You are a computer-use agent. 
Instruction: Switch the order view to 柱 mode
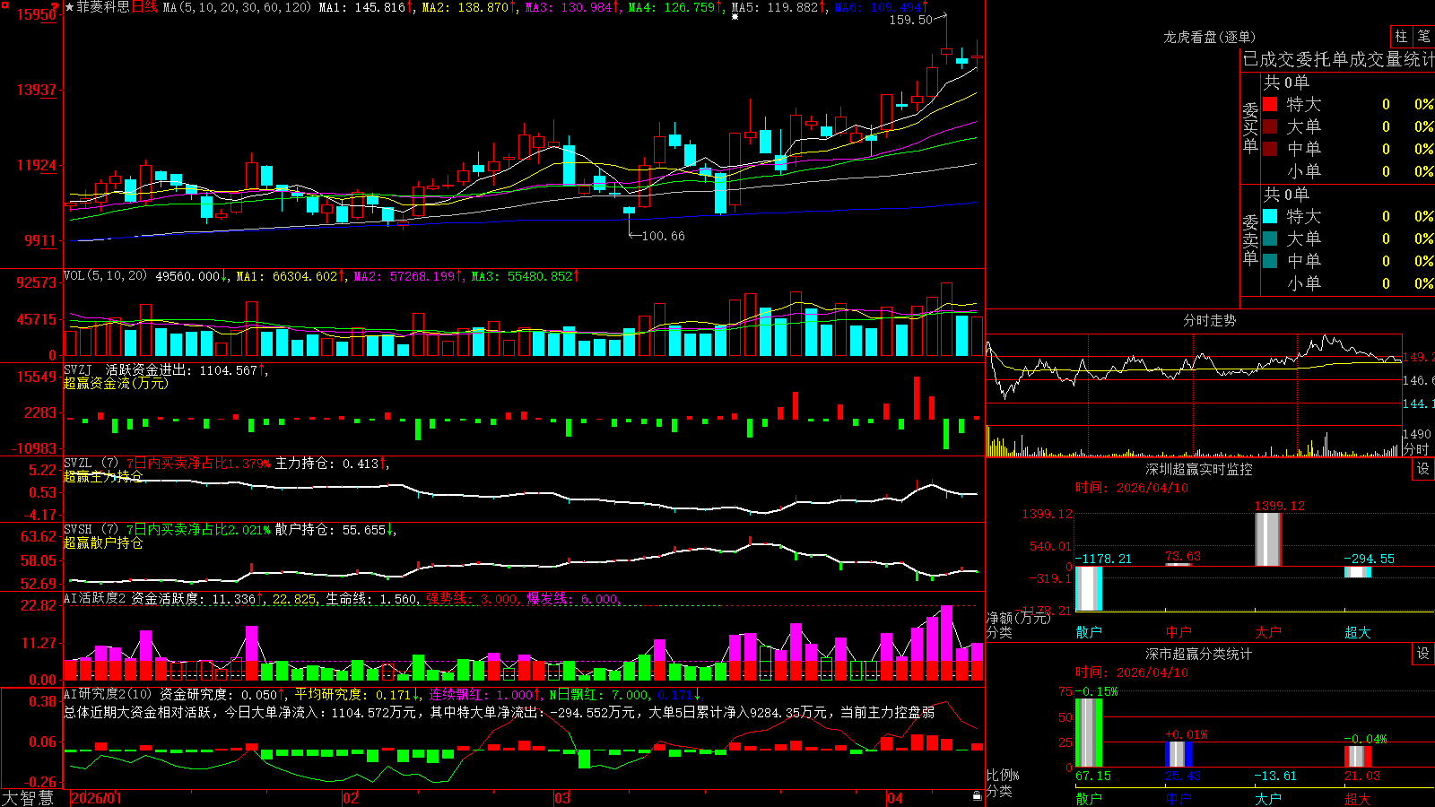coord(1401,36)
